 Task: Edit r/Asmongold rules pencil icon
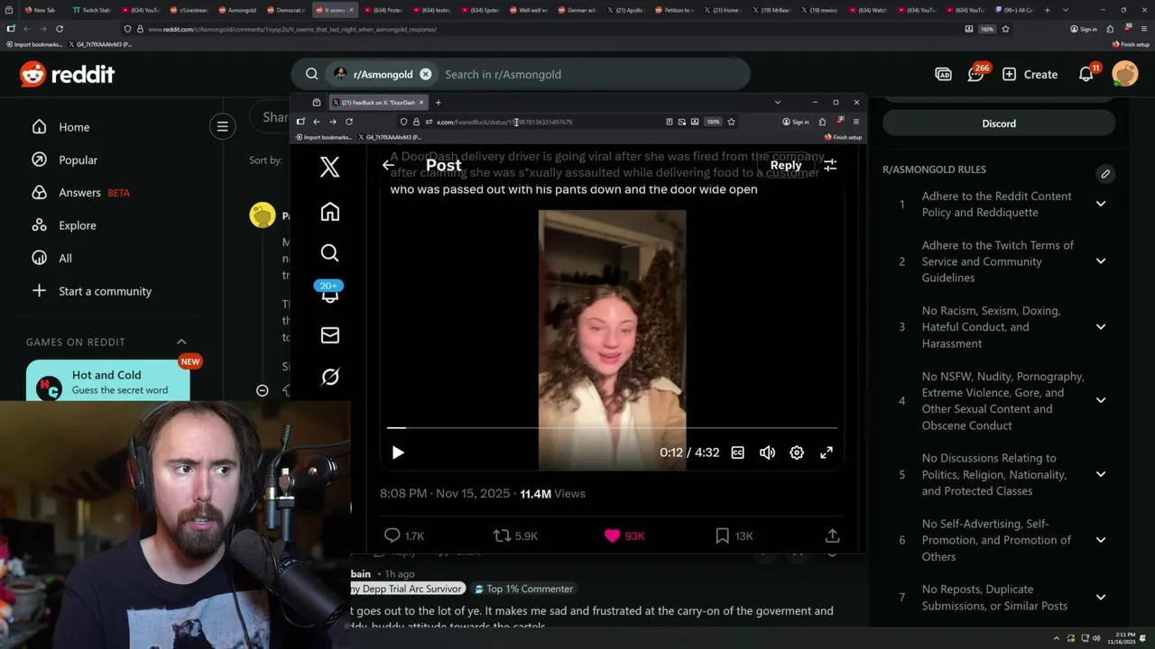click(1104, 173)
